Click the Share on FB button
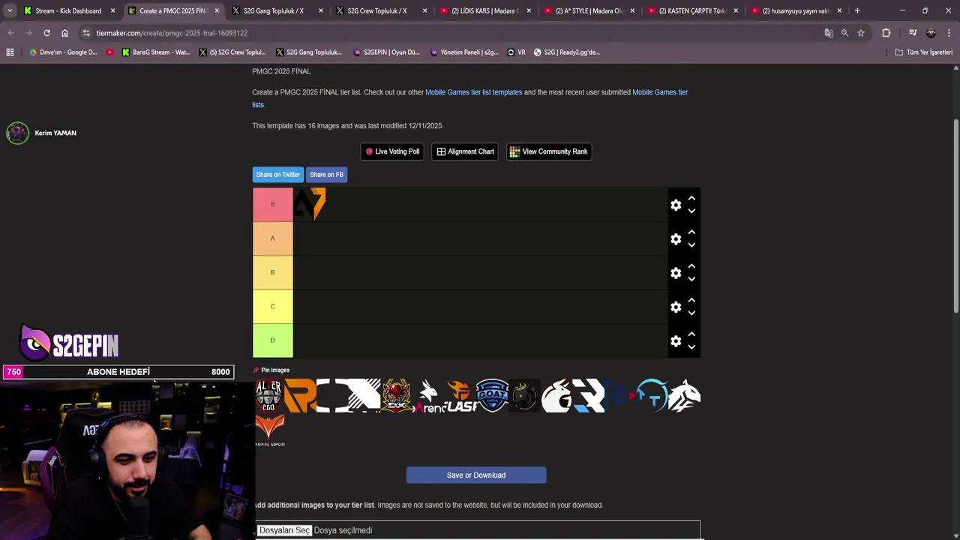Viewport: 960px width, 540px height. pyautogui.click(x=326, y=175)
